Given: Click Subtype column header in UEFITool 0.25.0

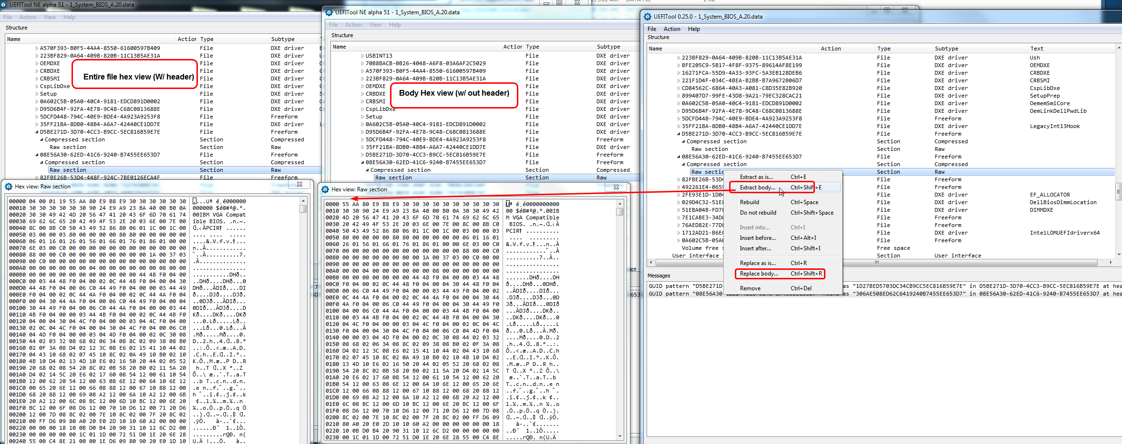Looking at the screenshot, I should 980,49.
